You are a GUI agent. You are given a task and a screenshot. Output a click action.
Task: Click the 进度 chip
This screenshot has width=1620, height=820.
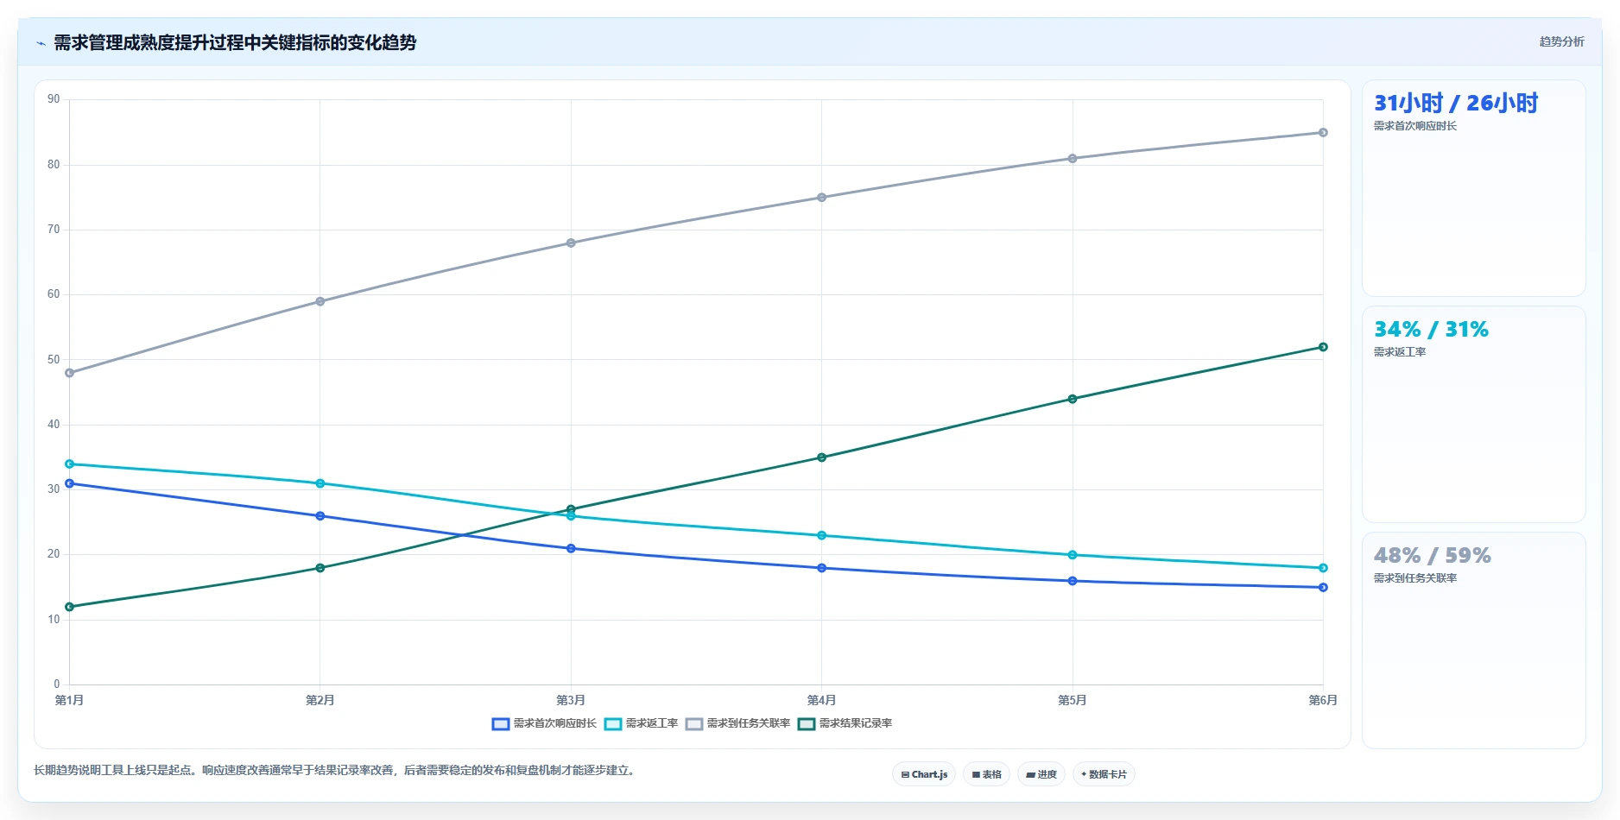(x=1041, y=774)
